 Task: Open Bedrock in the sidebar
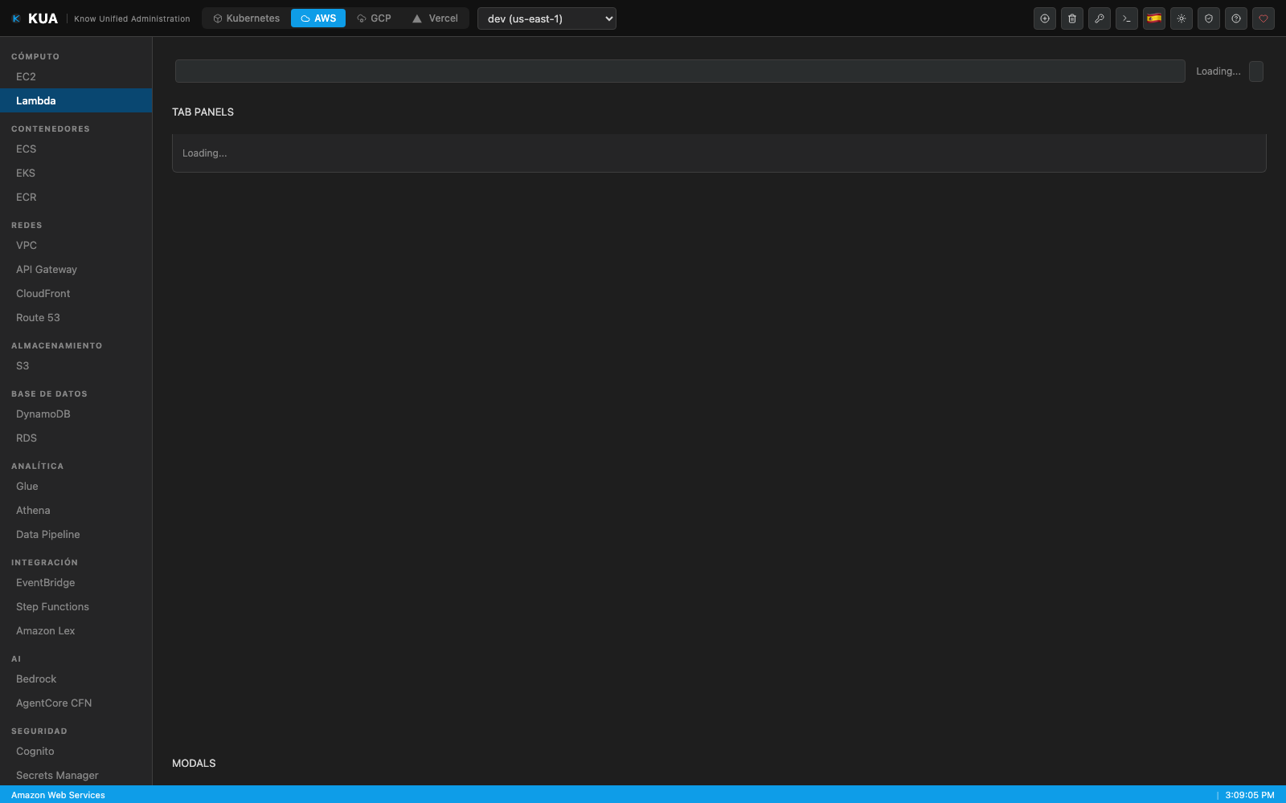coord(76,679)
